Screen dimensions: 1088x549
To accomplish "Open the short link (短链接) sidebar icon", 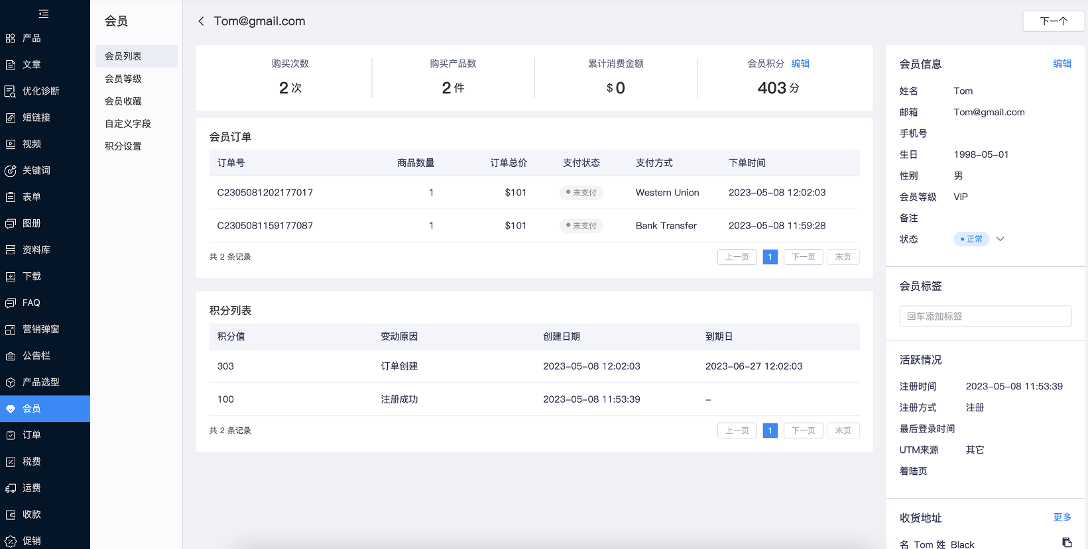I will [11, 118].
